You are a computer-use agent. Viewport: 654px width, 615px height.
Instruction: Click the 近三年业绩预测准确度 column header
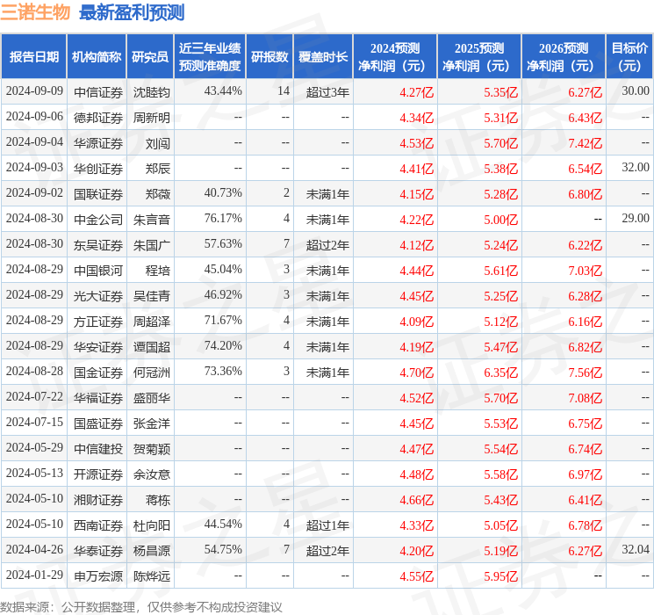(x=210, y=57)
